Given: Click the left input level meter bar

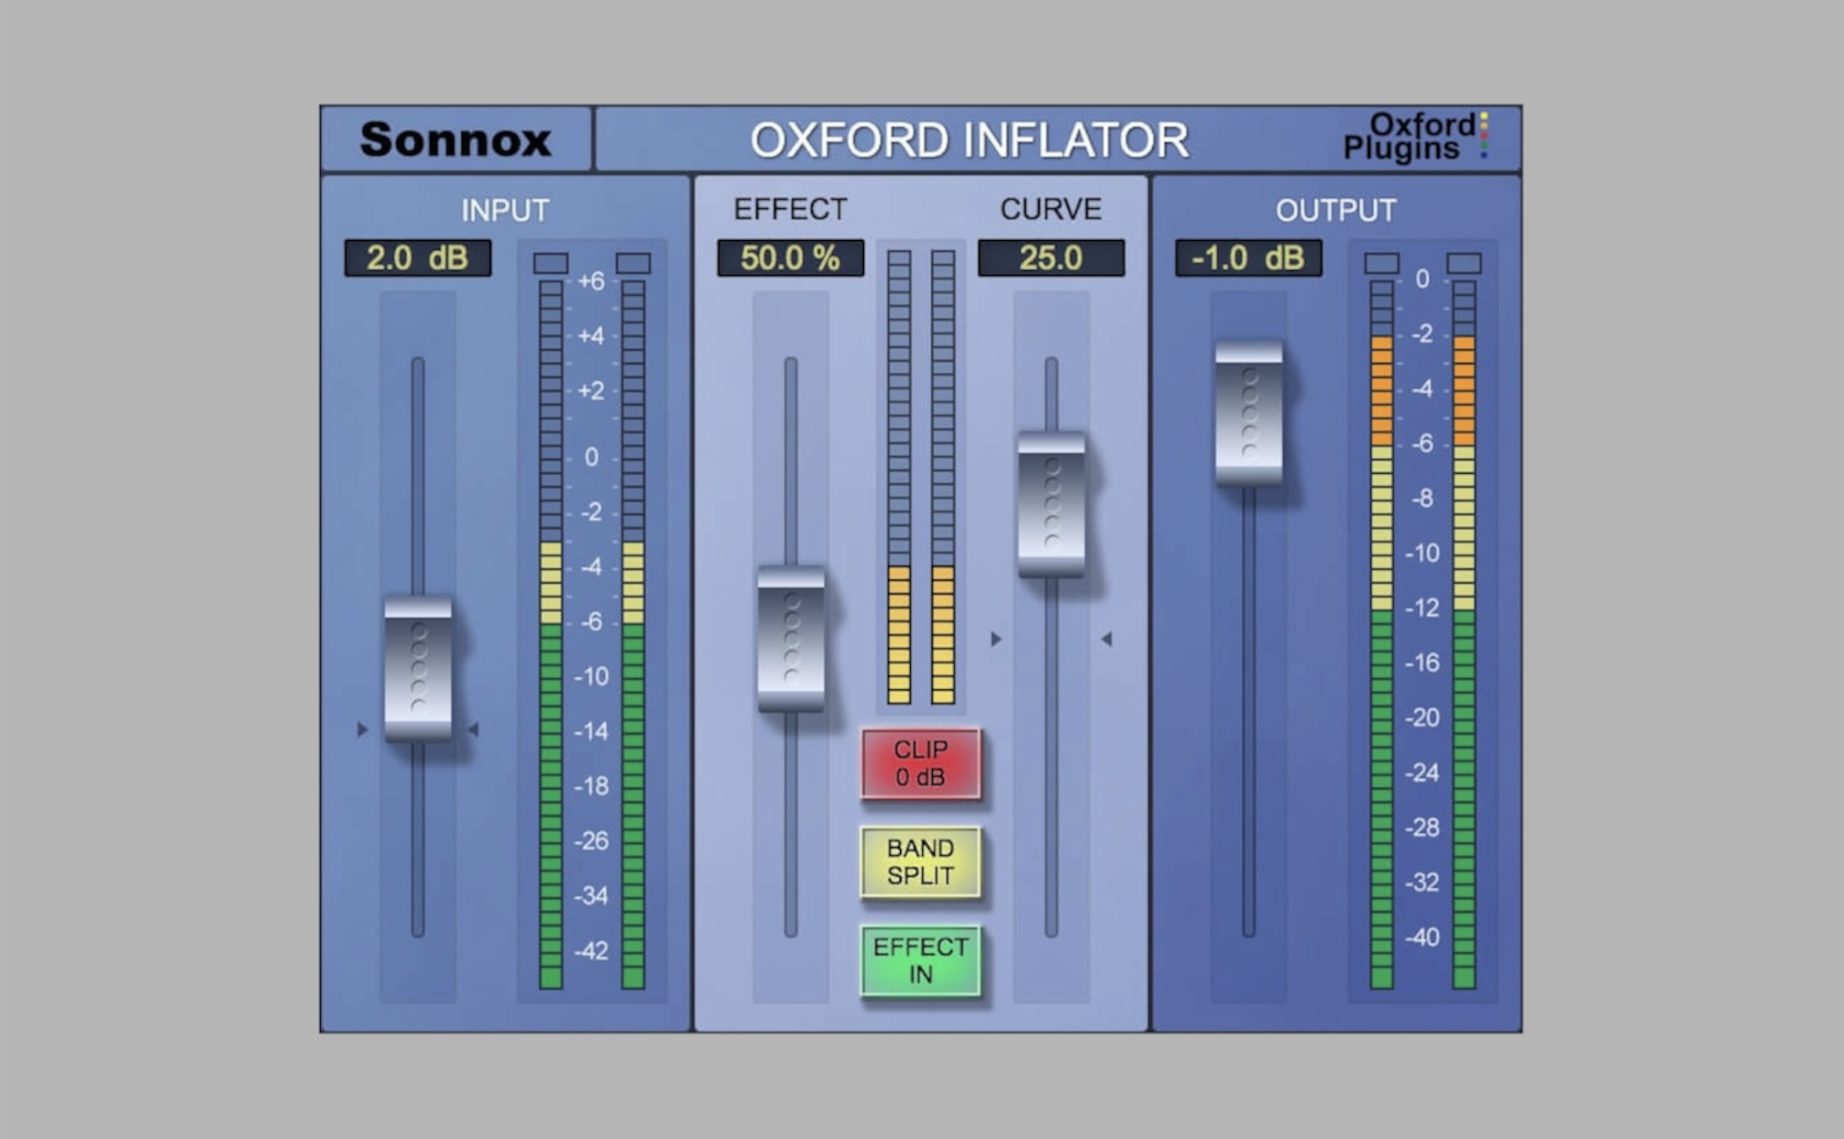Looking at the screenshot, I should (x=551, y=635).
